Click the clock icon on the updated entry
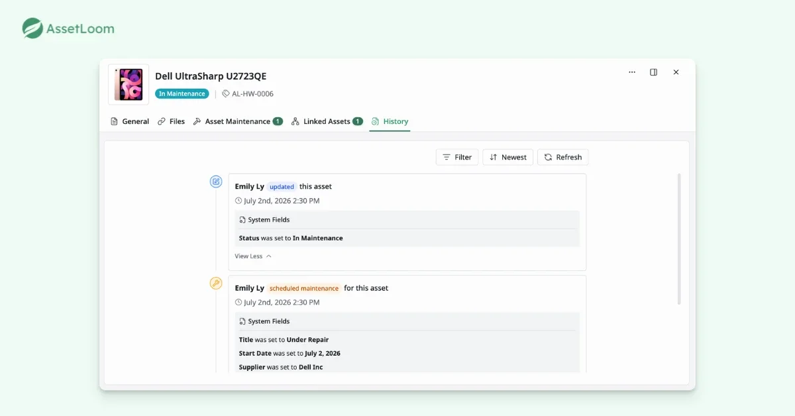This screenshot has width=795, height=416. (238, 201)
